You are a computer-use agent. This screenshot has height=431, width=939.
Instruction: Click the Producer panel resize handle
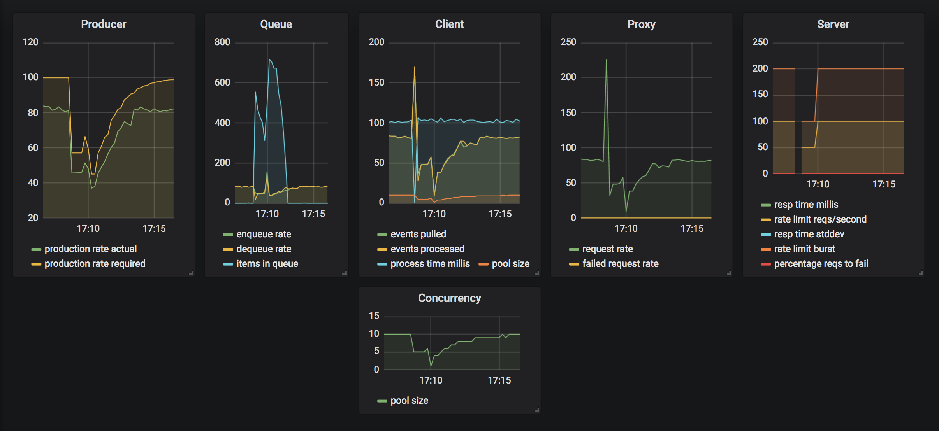191,273
